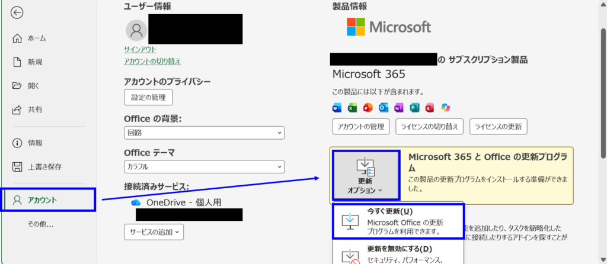Click the back arrow circle icon

tap(17, 13)
